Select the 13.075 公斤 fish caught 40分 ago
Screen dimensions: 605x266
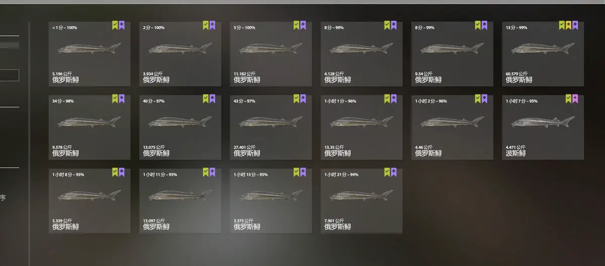(180, 127)
